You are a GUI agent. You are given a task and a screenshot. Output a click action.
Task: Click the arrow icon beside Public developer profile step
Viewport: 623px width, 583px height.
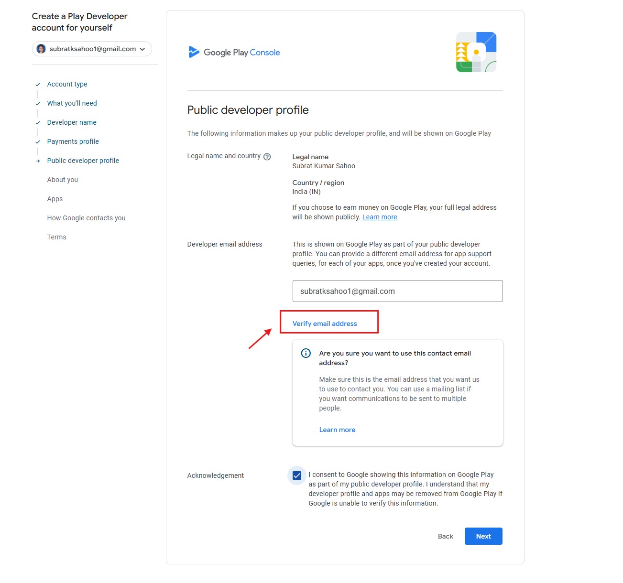coord(38,161)
